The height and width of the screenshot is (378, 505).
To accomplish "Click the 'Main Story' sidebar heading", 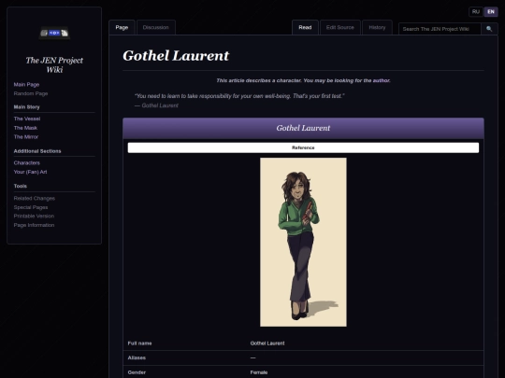I will point(27,107).
